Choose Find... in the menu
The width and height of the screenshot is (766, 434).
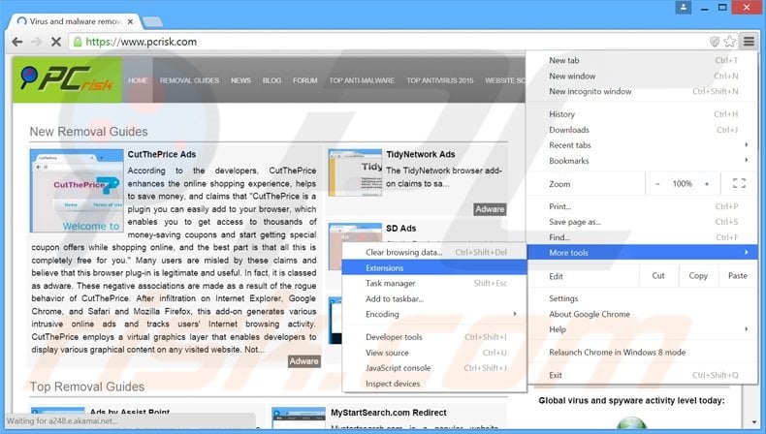[643, 237]
